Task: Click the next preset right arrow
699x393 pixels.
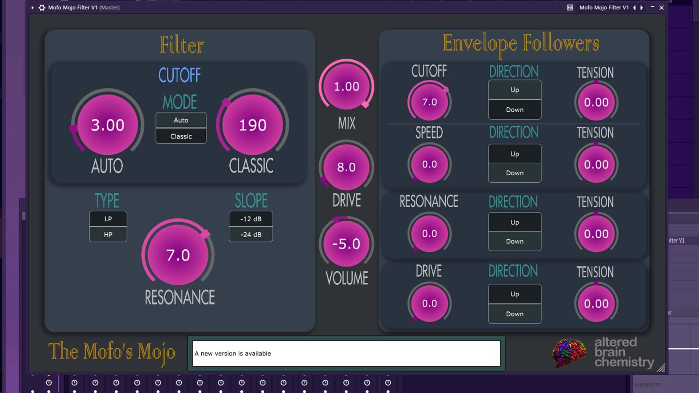Action: (641, 7)
